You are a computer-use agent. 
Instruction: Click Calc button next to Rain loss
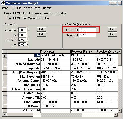[41, 34]
